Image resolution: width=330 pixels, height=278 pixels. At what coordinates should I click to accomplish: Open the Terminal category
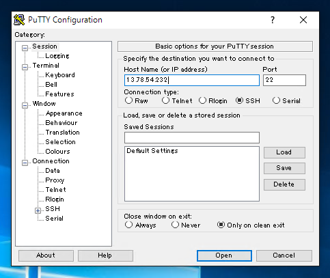pyautogui.click(x=46, y=66)
